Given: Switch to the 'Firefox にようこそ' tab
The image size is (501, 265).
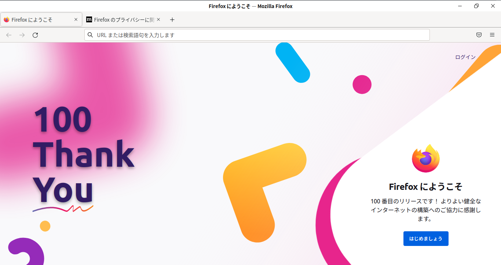Looking at the screenshot, I should click(x=41, y=20).
